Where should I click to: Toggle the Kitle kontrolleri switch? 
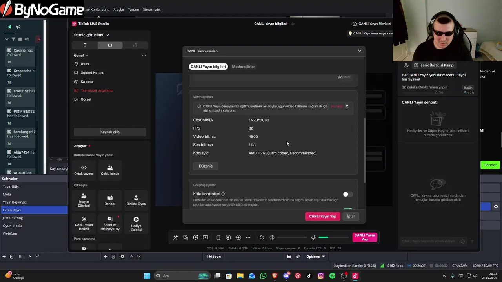(x=347, y=194)
